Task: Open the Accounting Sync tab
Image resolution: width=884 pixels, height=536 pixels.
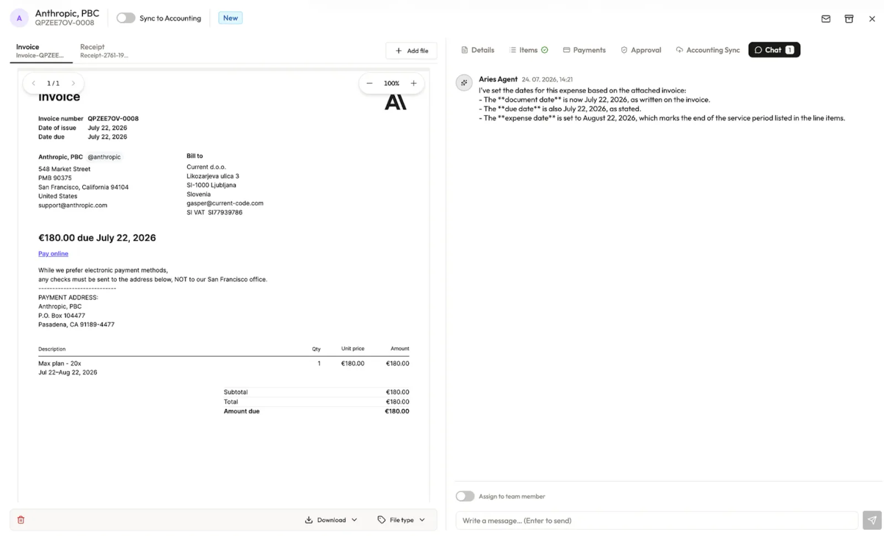Action: tap(708, 50)
